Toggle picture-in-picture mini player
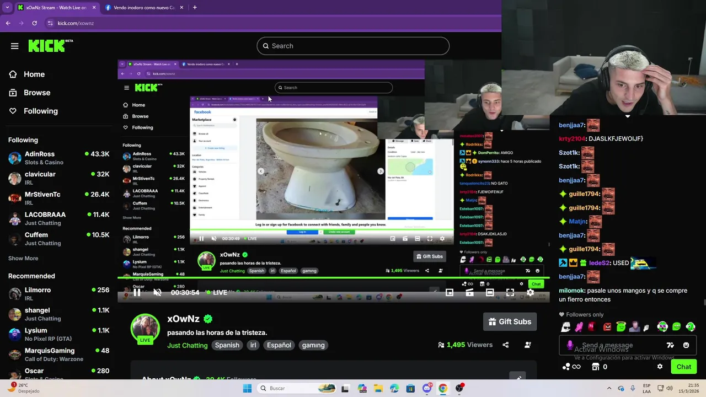Viewport: 706px width, 397px height. click(x=450, y=292)
